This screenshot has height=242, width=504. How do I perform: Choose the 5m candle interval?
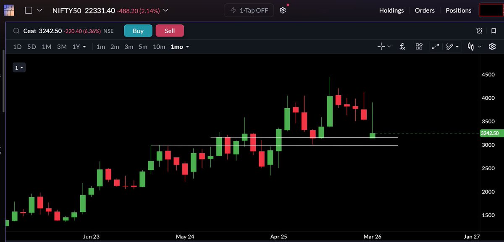tap(143, 47)
